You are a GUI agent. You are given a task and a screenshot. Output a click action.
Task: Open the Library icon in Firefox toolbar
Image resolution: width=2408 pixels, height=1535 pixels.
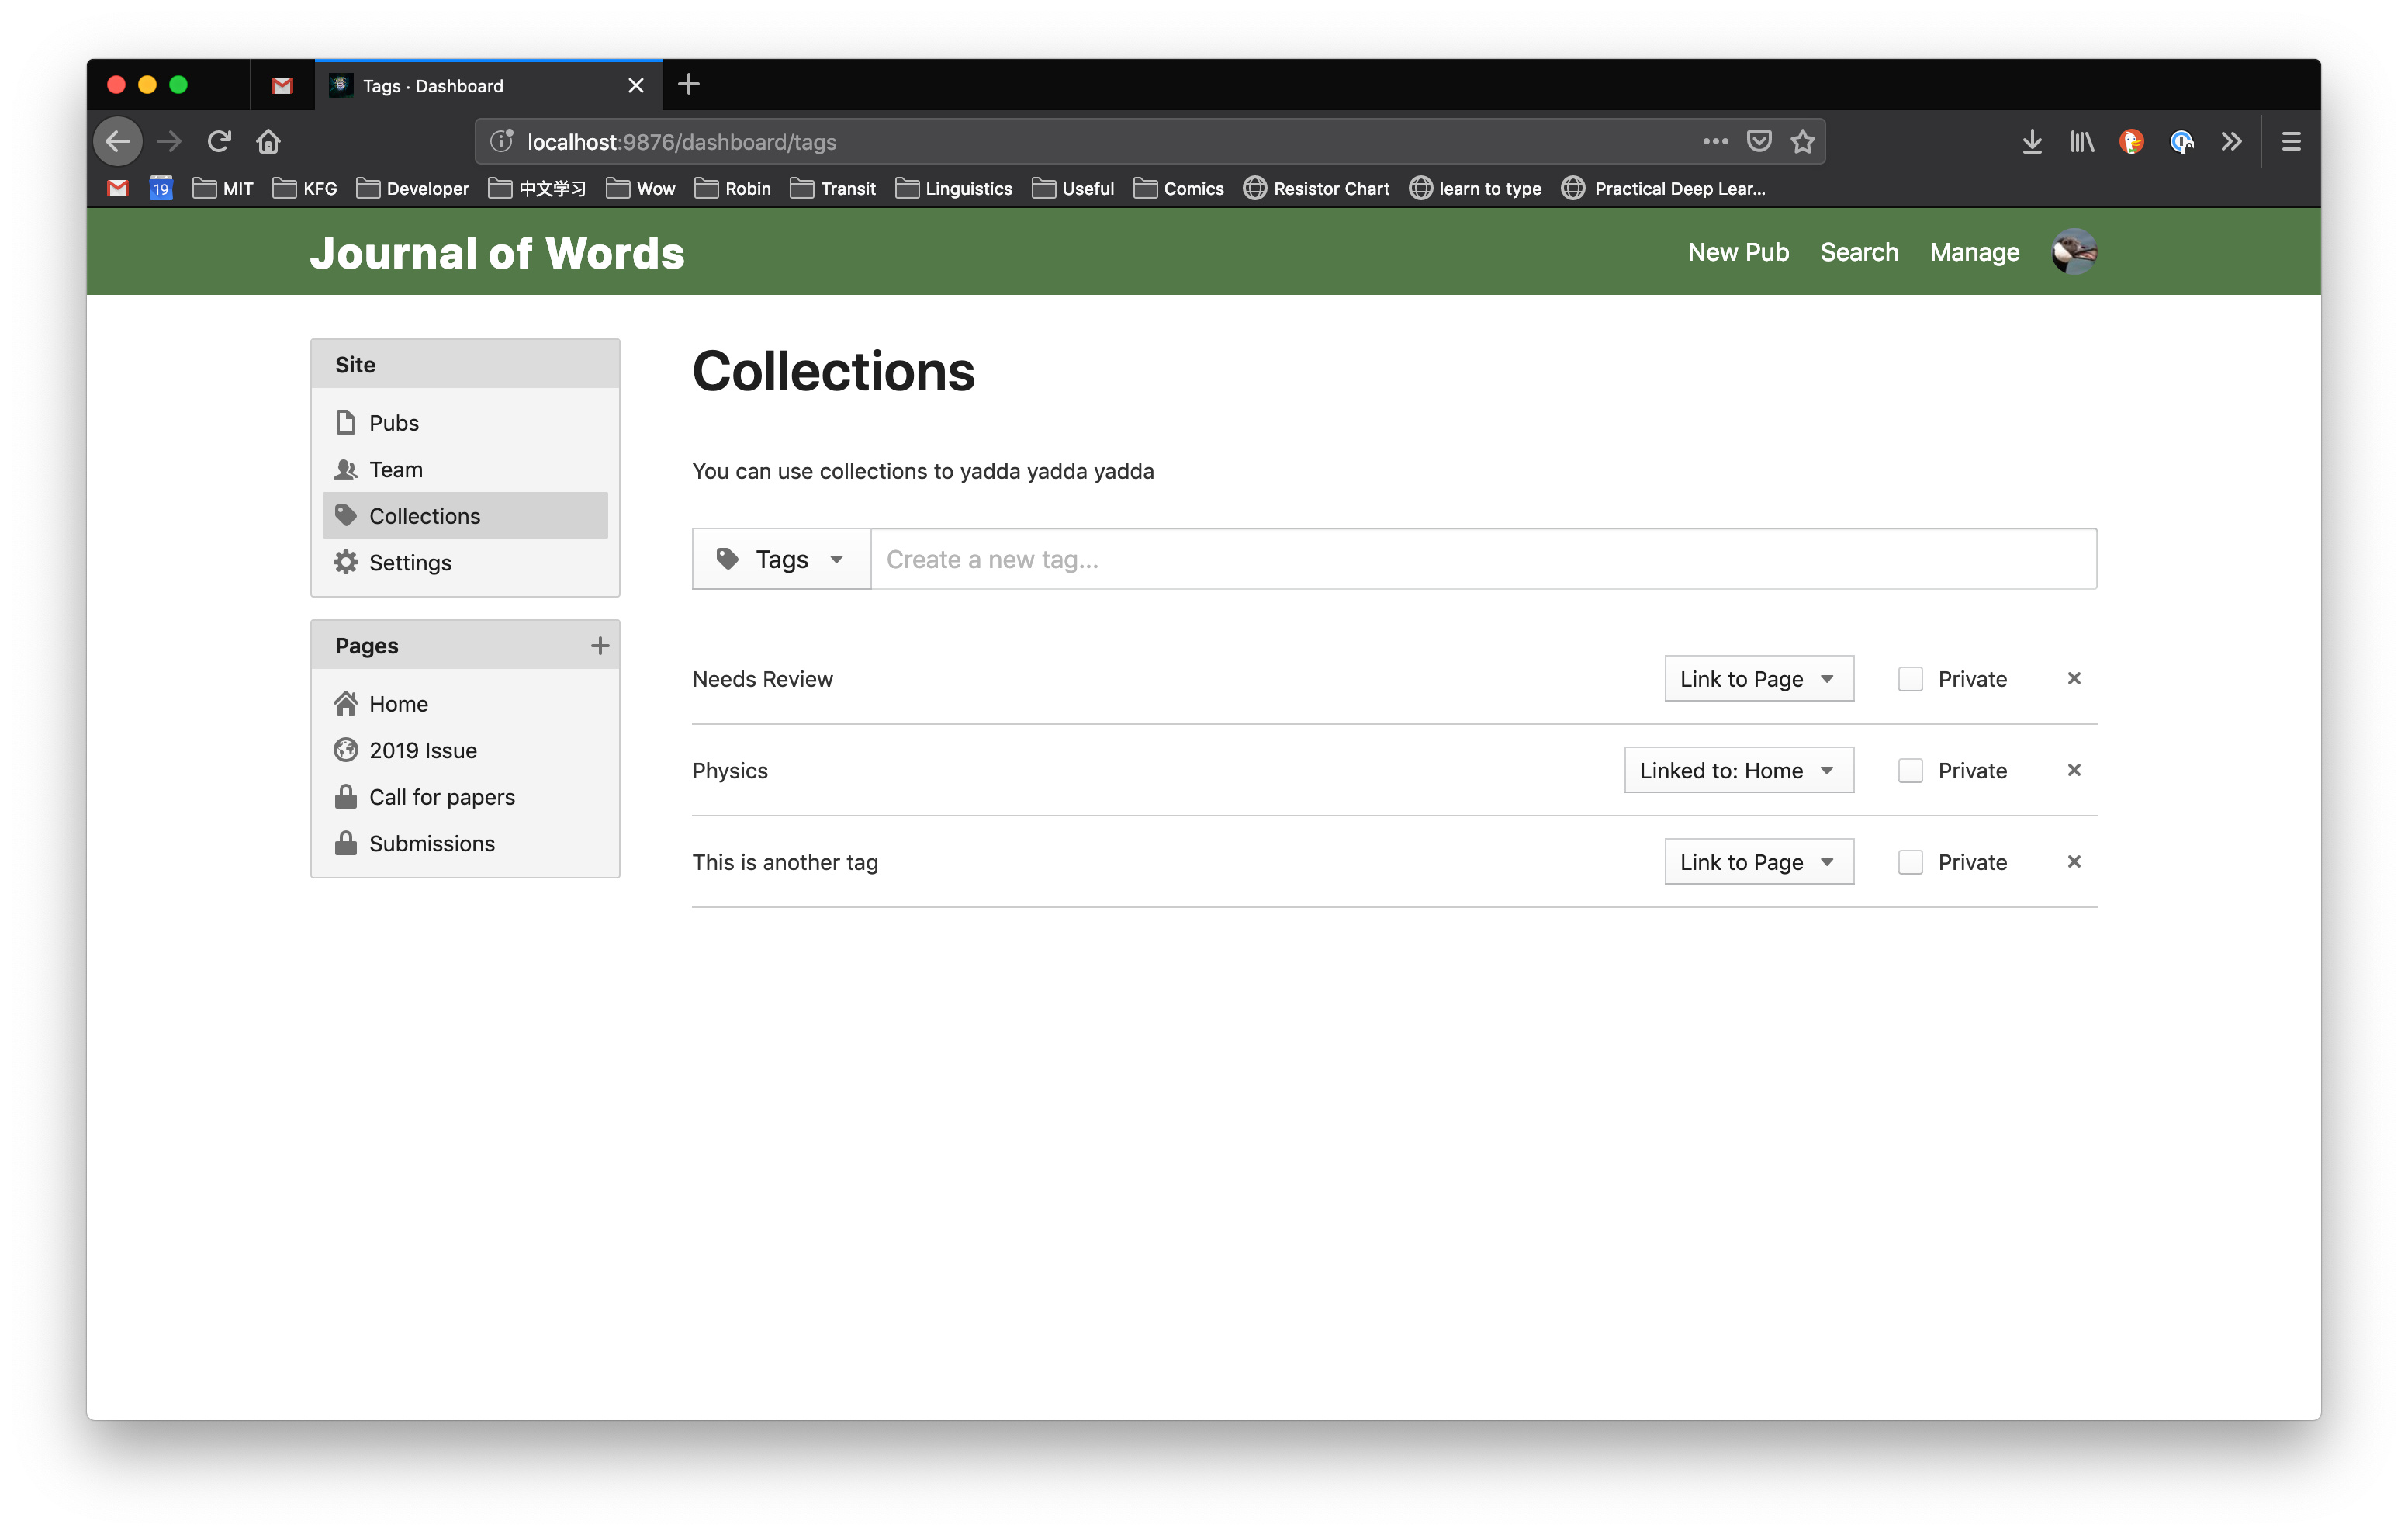(x=2082, y=141)
